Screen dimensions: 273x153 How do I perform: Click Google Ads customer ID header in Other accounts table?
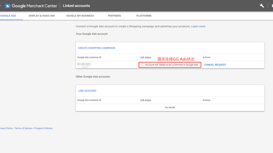[x=89, y=100]
